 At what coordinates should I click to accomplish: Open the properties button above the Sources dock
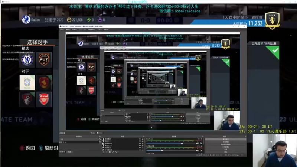click(x=93, y=133)
